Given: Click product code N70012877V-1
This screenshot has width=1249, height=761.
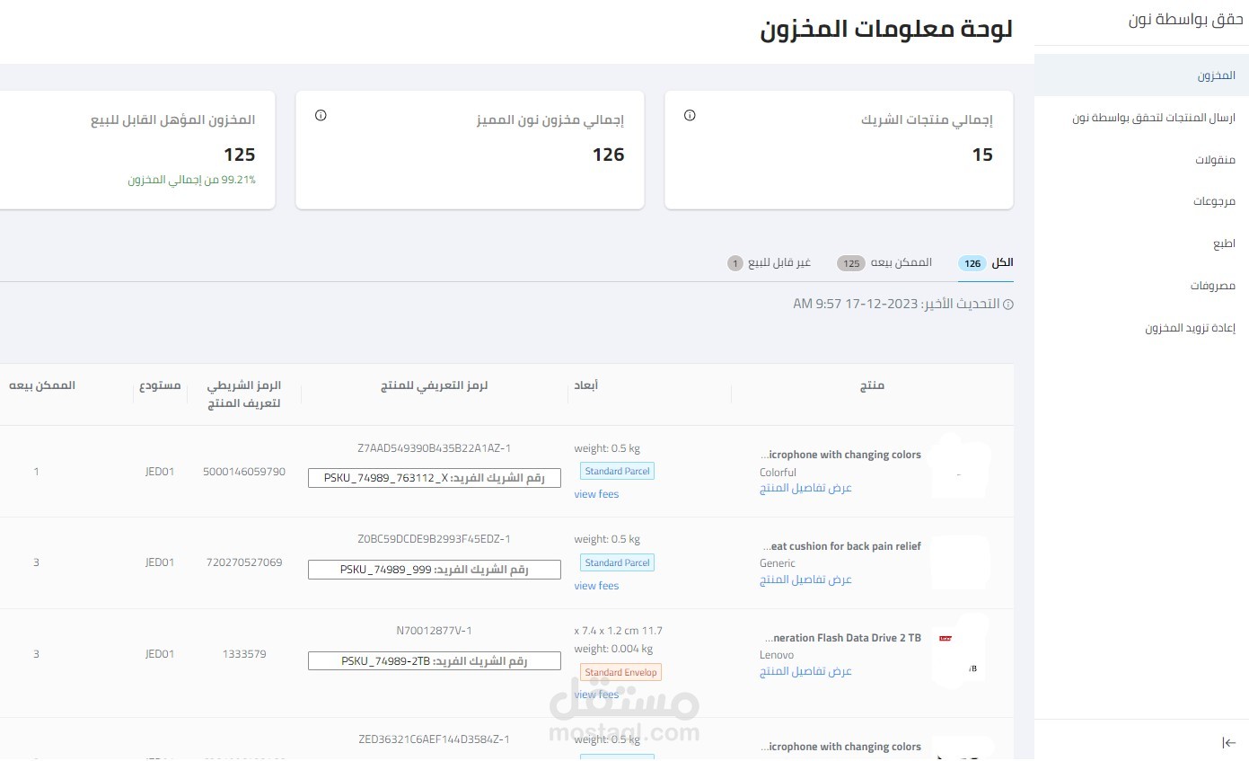Looking at the screenshot, I should pos(434,631).
